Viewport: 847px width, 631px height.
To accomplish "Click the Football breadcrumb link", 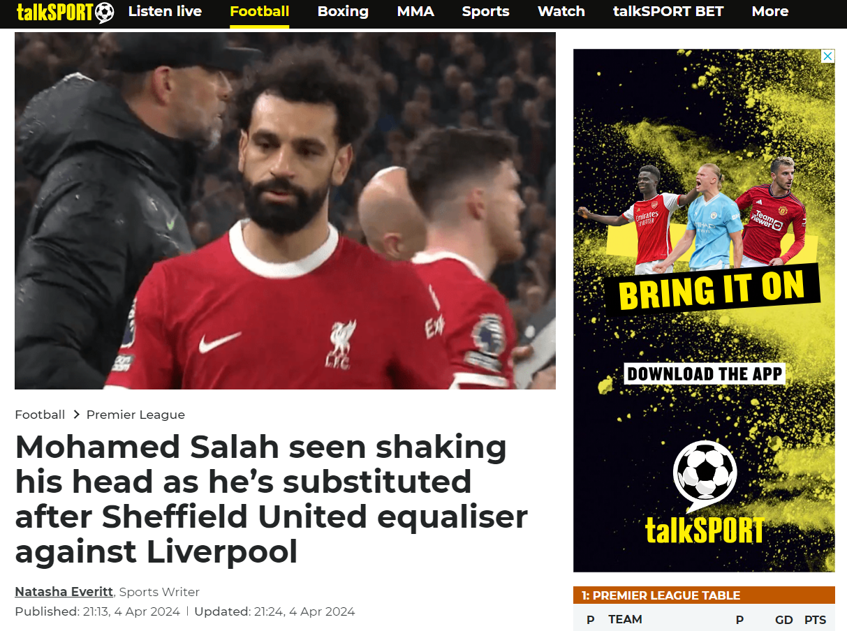I will tap(40, 415).
